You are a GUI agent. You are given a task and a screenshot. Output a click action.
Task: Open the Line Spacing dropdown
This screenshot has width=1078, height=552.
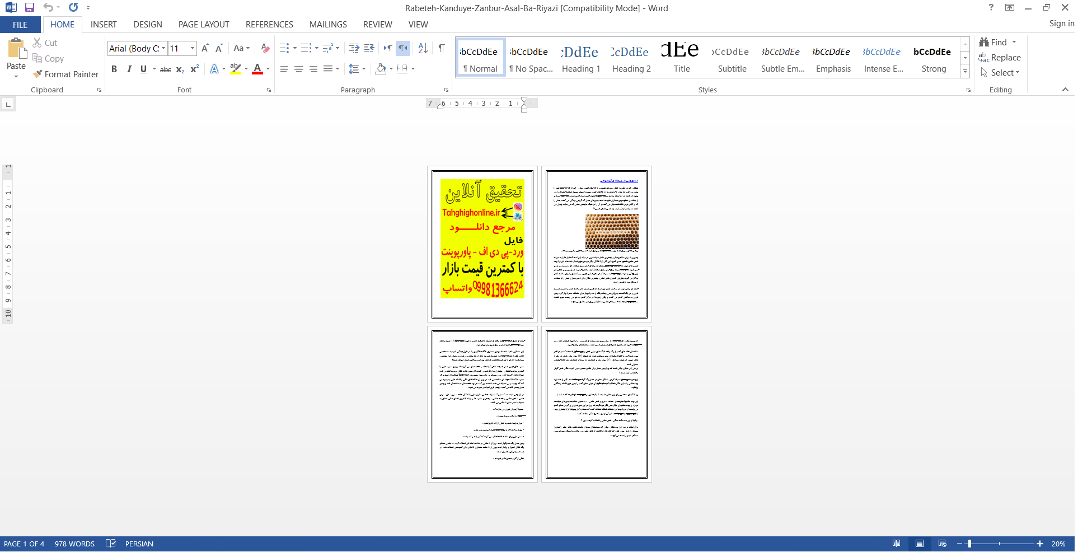pos(357,69)
